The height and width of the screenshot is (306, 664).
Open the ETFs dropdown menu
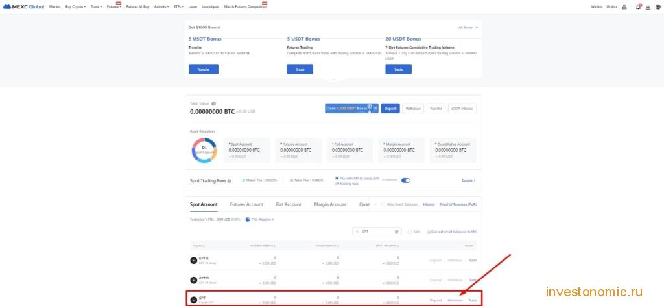tap(179, 6)
